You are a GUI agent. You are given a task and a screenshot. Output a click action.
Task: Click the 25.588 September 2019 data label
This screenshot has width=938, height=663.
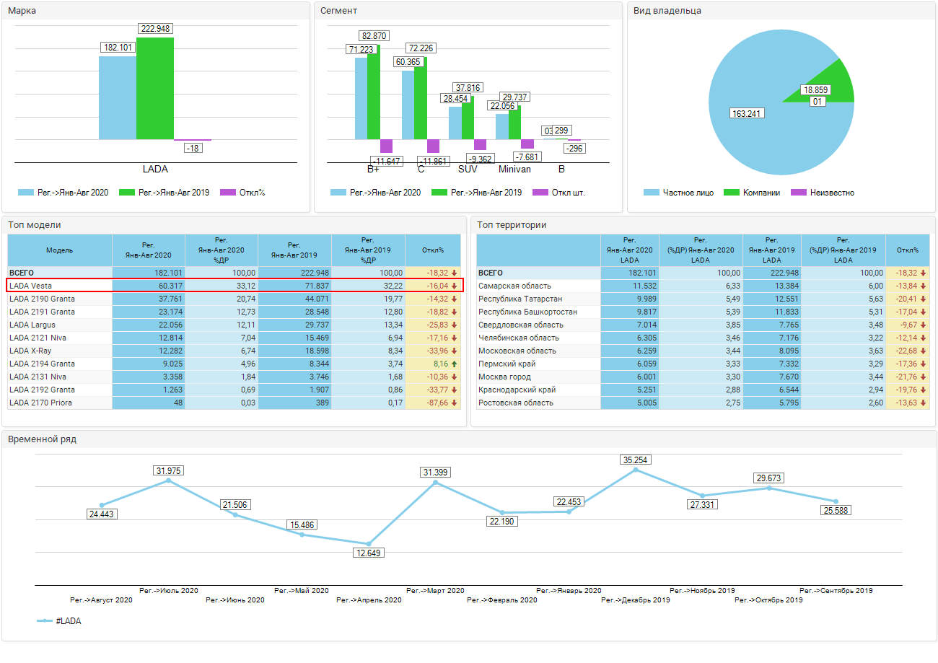click(836, 510)
